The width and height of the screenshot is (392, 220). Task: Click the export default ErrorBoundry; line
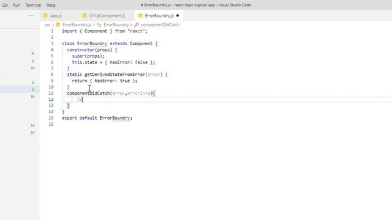coord(97,118)
